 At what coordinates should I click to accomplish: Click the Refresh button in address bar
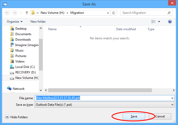[x=114, y=13]
